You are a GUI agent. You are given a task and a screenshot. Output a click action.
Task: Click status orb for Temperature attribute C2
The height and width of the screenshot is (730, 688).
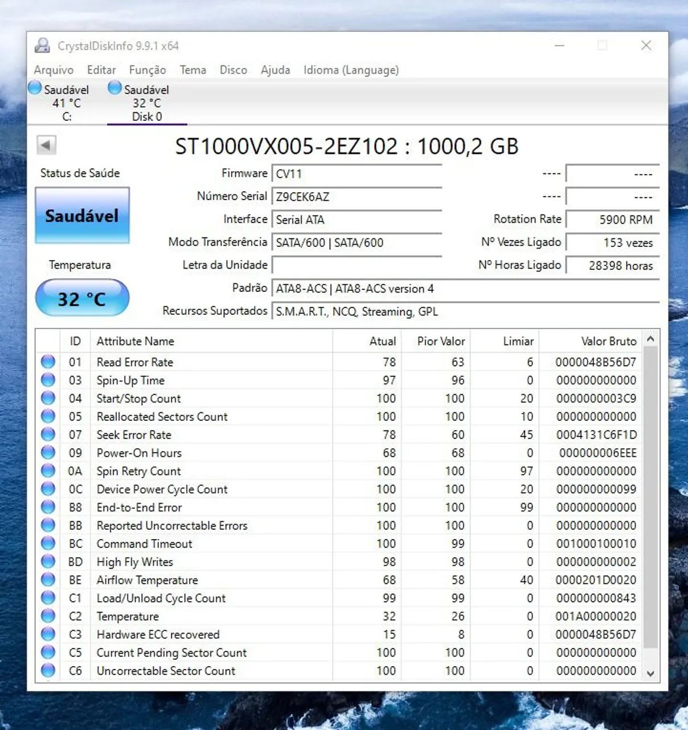pyautogui.click(x=48, y=617)
